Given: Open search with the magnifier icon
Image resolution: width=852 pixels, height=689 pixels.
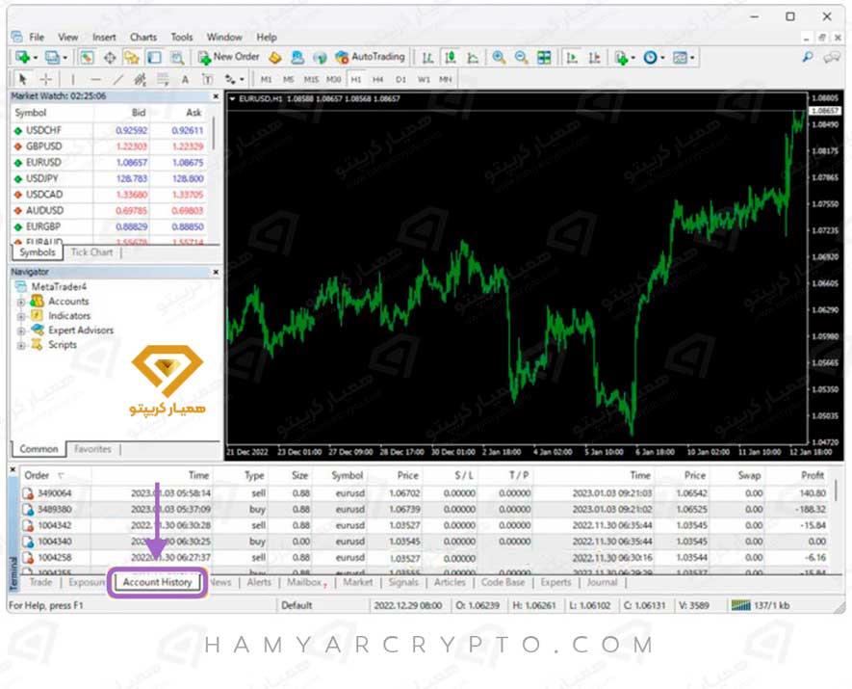Looking at the screenshot, I should coord(808,58).
